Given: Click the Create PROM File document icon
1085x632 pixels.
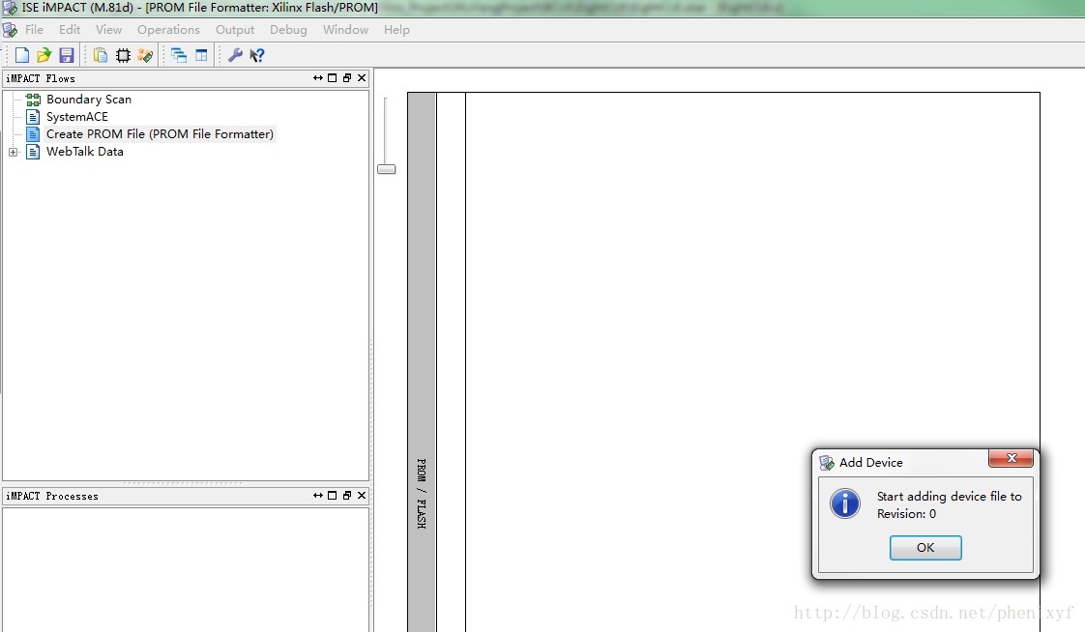Looking at the screenshot, I should [33, 134].
